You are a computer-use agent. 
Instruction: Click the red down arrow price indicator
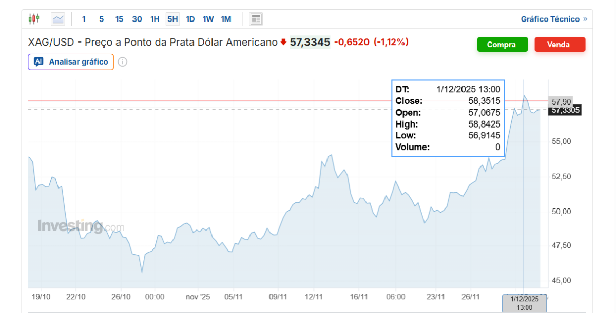tap(283, 42)
